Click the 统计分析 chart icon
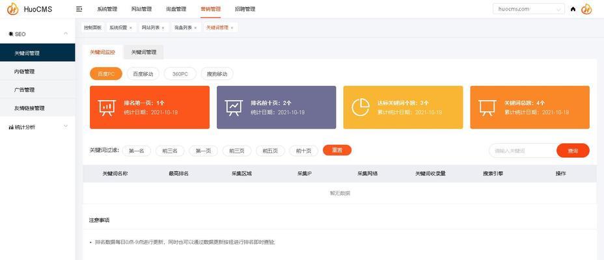Screen dimensions: 604x260 [x=11, y=127]
